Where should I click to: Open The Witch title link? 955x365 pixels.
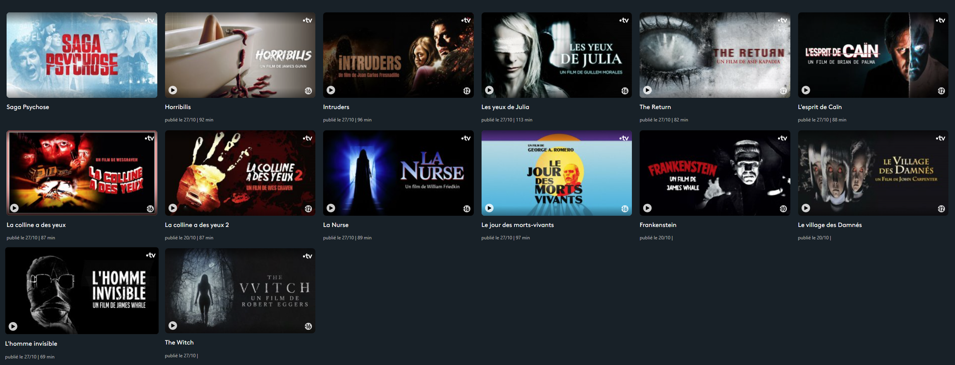(x=179, y=343)
